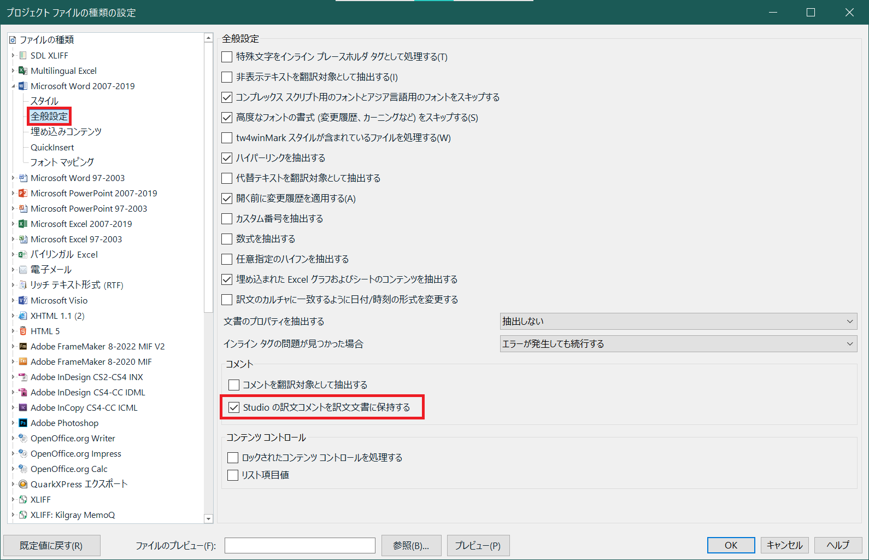Click the Microsoft Visio file type icon
869x560 pixels.
click(x=23, y=300)
